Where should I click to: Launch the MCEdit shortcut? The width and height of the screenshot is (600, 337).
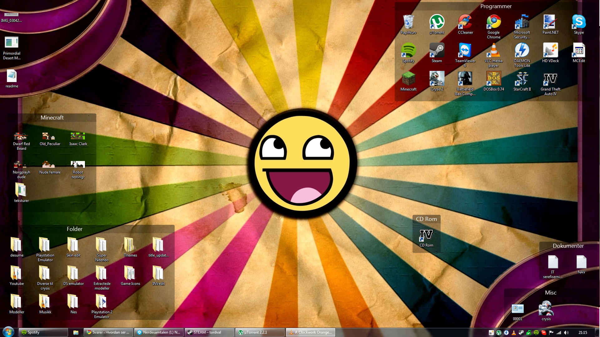click(x=579, y=53)
